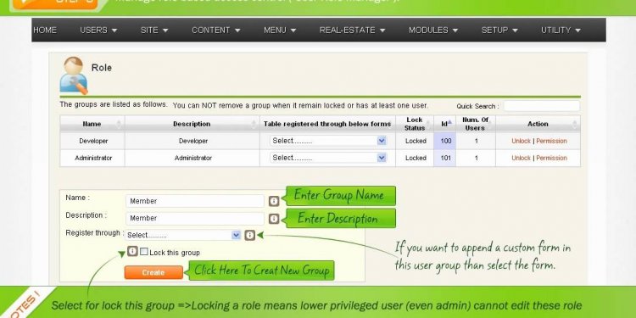Click Permission link for Developer role
Screen dimensions: 636x318
551,141
